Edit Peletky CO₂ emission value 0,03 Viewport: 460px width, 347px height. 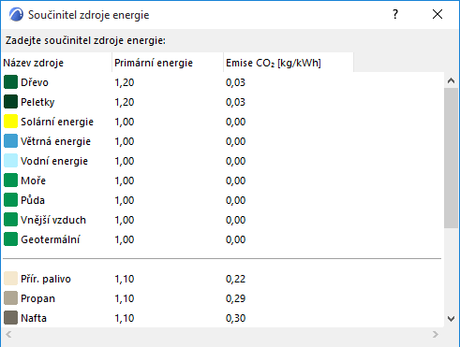(x=235, y=102)
